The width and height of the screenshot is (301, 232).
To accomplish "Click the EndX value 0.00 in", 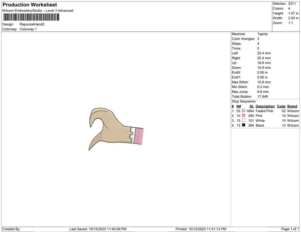I will (262, 72).
